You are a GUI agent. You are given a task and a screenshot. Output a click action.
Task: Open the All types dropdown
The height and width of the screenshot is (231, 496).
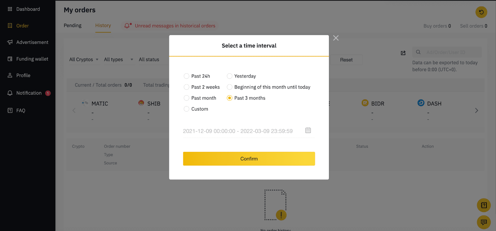click(118, 60)
